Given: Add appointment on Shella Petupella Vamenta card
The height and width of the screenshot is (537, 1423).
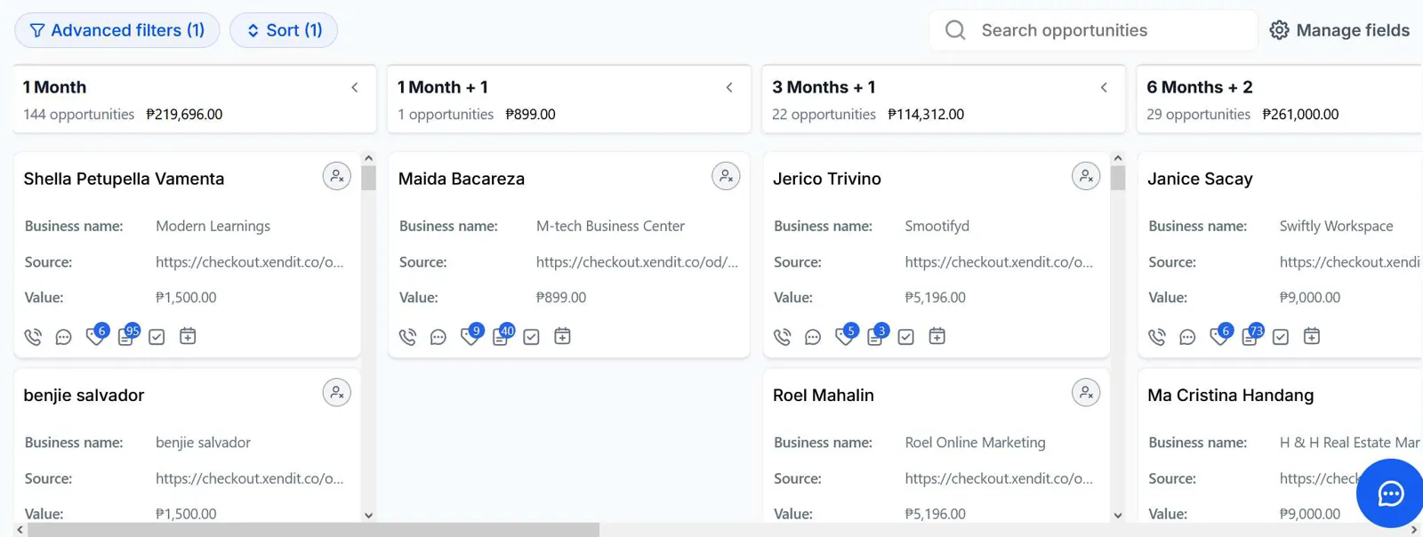Looking at the screenshot, I should 188,336.
